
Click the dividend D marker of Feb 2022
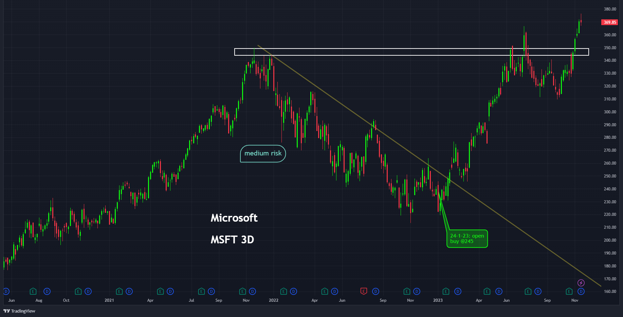(x=294, y=291)
